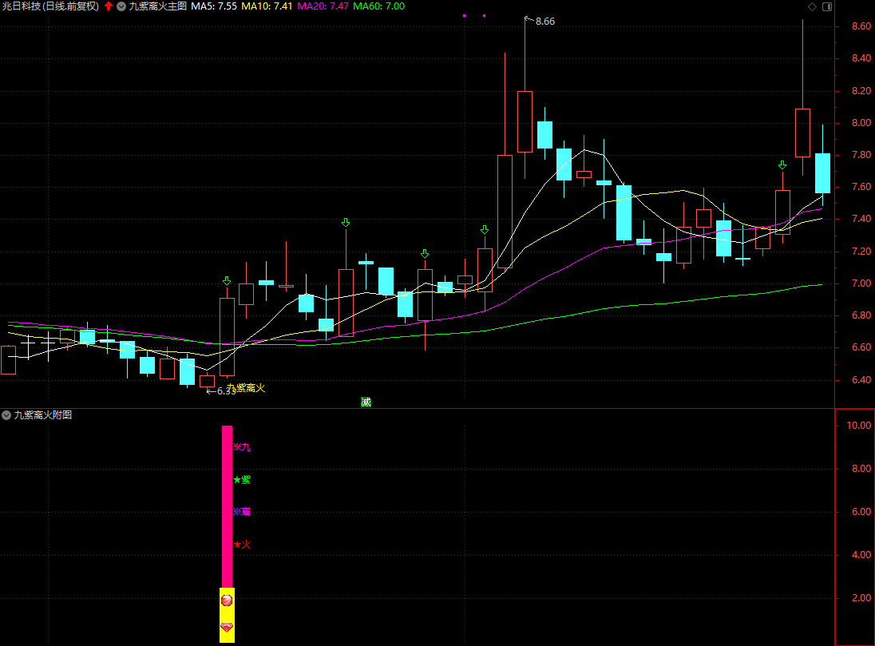The image size is (875, 646).
Task: Toggle the side panel icon in the chart's top-right corner
Action: [x=827, y=6]
